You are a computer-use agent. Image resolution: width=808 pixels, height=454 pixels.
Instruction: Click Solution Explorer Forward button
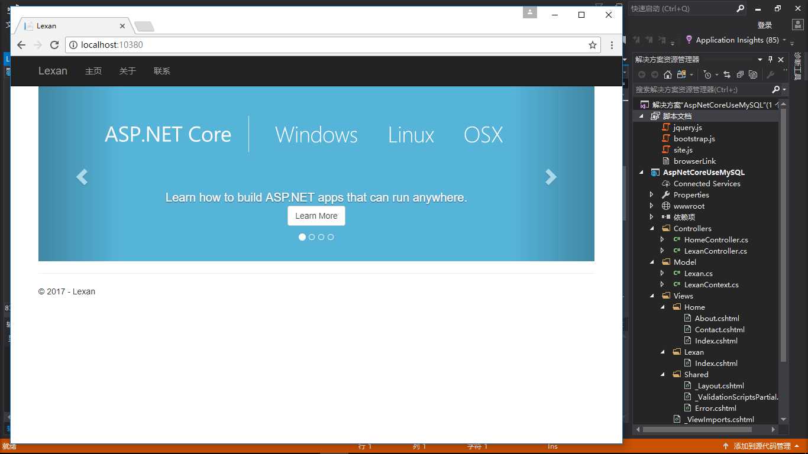click(x=654, y=74)
